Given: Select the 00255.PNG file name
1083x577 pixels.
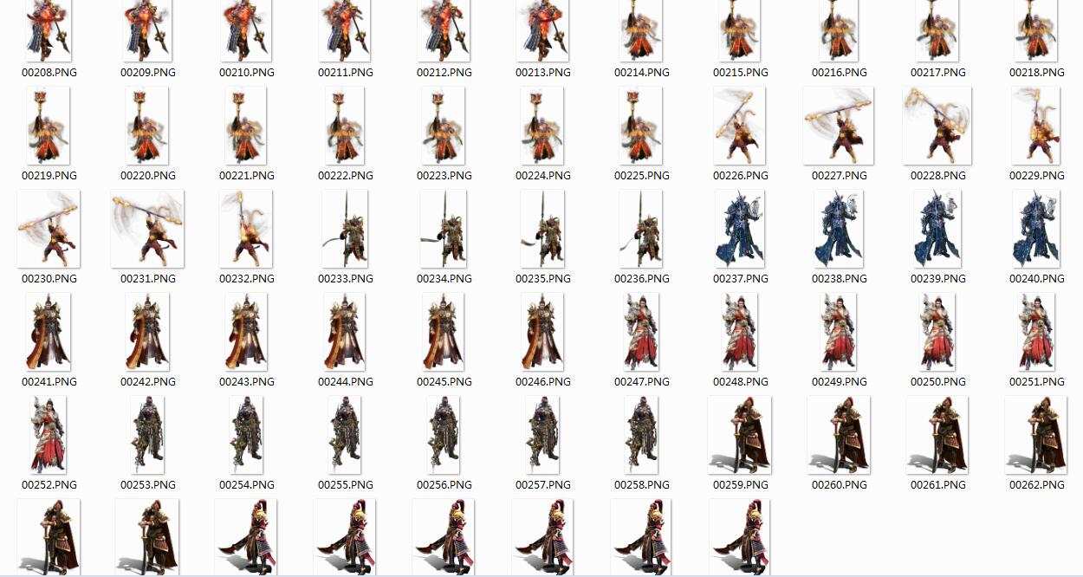Looking at the screenshot, I should [x=346, y=485].
